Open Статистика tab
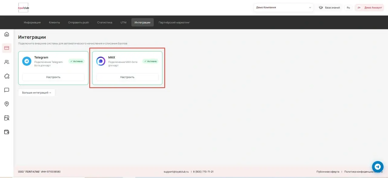 pos(105,22)
